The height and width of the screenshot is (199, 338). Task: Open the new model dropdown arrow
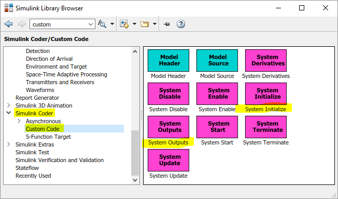click(x=134, y=24)
